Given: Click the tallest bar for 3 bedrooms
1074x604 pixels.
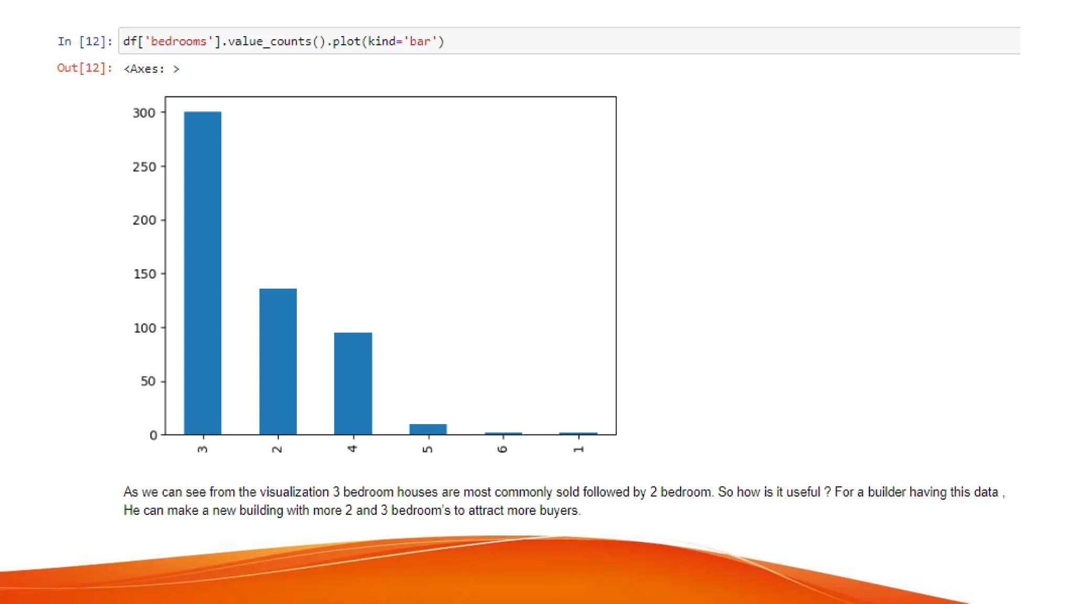Looking at the screenshot, I should point(202,273).
